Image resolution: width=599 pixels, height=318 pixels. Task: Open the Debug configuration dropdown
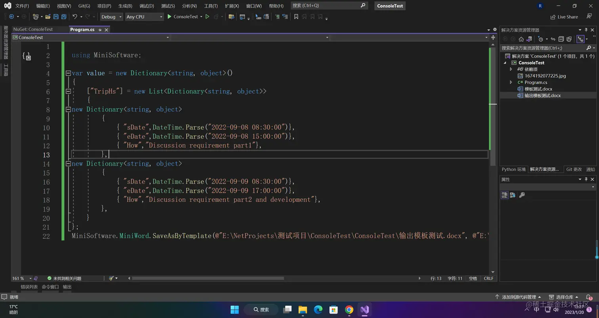[x=112, y=17]
